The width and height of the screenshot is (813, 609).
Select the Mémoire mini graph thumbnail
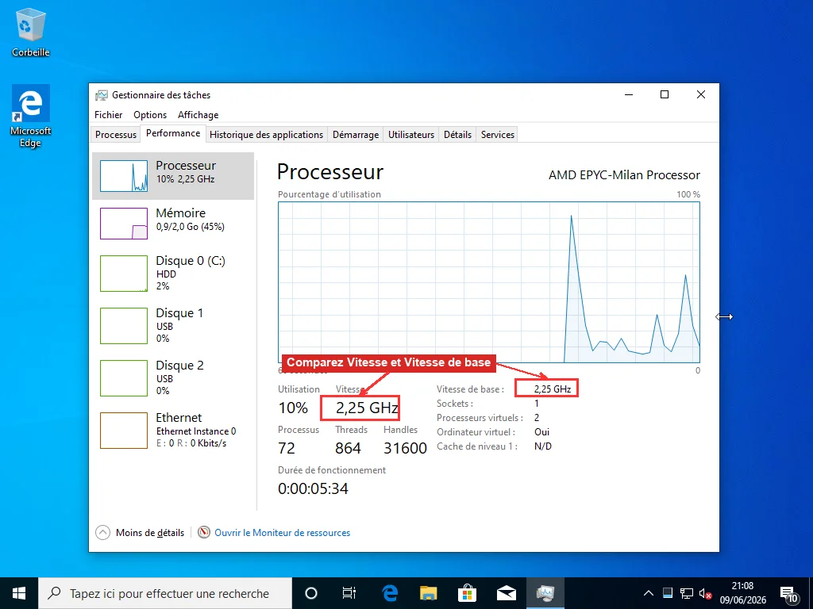click(x=123, y=224)
